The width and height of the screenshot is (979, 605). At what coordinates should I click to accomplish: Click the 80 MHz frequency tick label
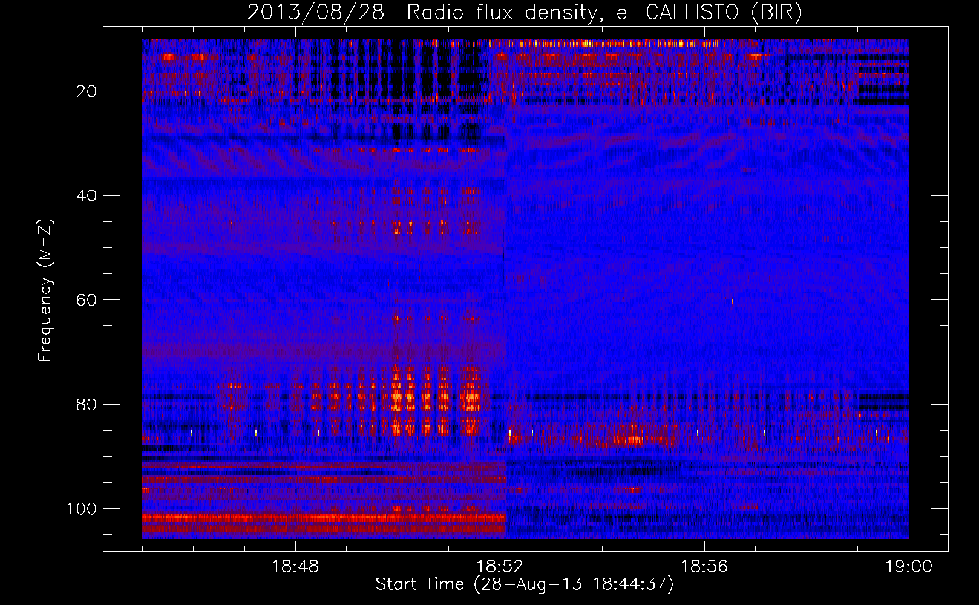(87, 404)
